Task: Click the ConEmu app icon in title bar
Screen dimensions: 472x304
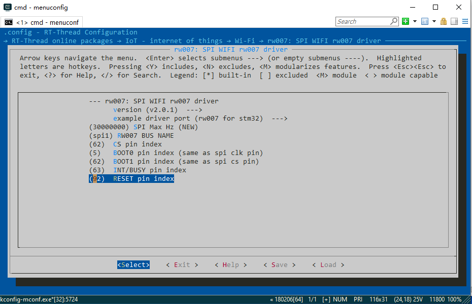Action: point(8,8)
